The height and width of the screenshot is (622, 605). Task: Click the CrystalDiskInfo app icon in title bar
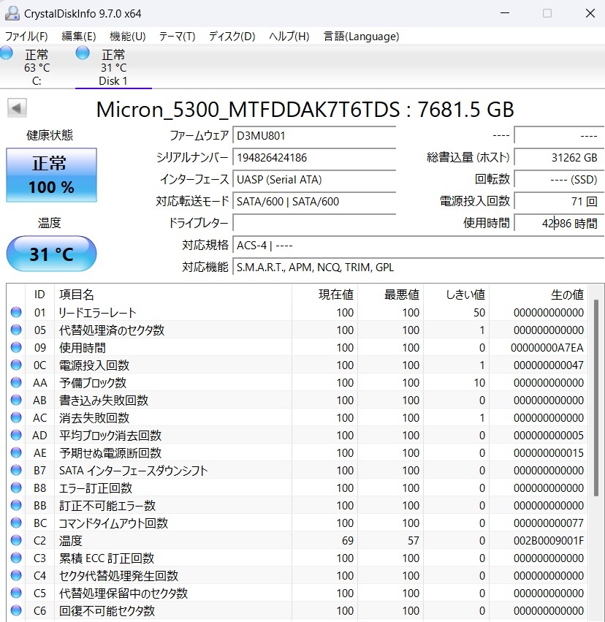12,13
